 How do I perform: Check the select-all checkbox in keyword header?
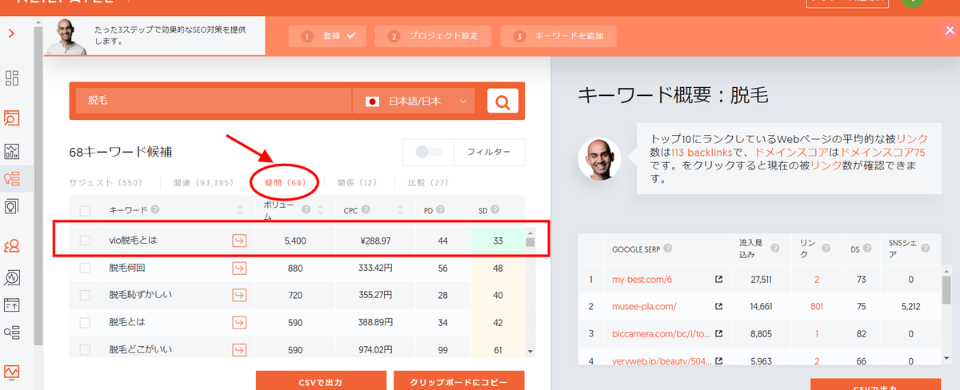click(x=85, y=211)
